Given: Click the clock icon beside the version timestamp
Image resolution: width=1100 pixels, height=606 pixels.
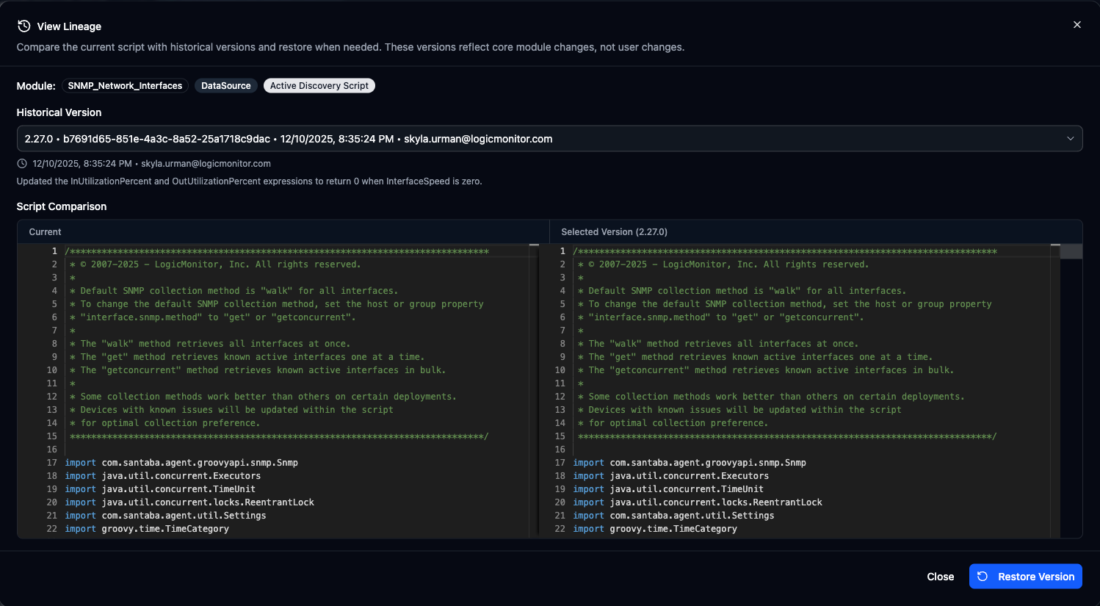Looking at the screenshot, I should (x=23, y=163).
